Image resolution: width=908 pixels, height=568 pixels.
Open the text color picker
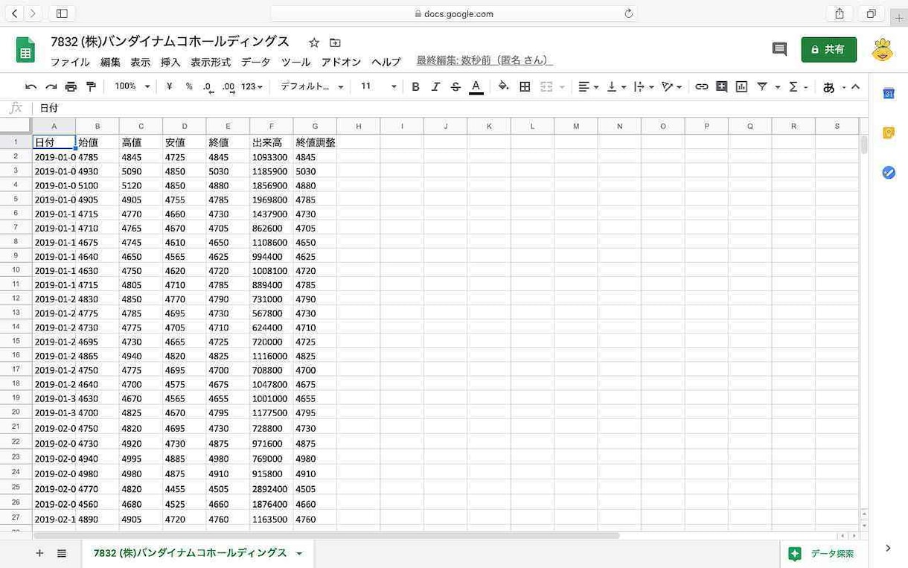(x=476, y=87)
